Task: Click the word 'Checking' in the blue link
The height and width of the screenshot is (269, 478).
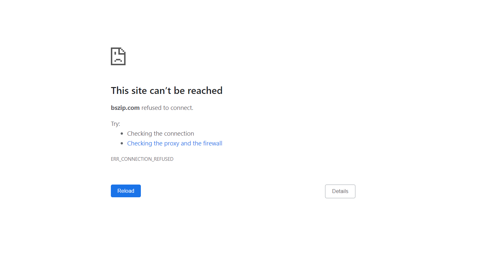Action: 140,144
